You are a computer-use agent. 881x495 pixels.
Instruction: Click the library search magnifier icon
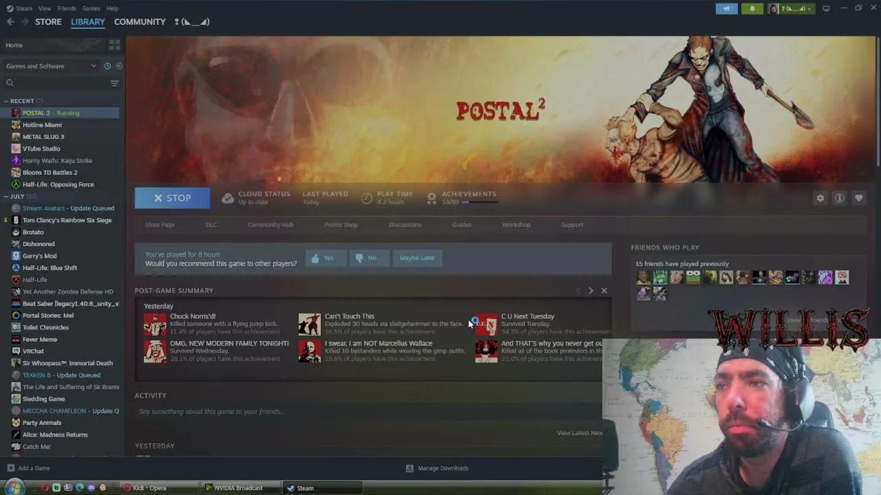[10, 83]
